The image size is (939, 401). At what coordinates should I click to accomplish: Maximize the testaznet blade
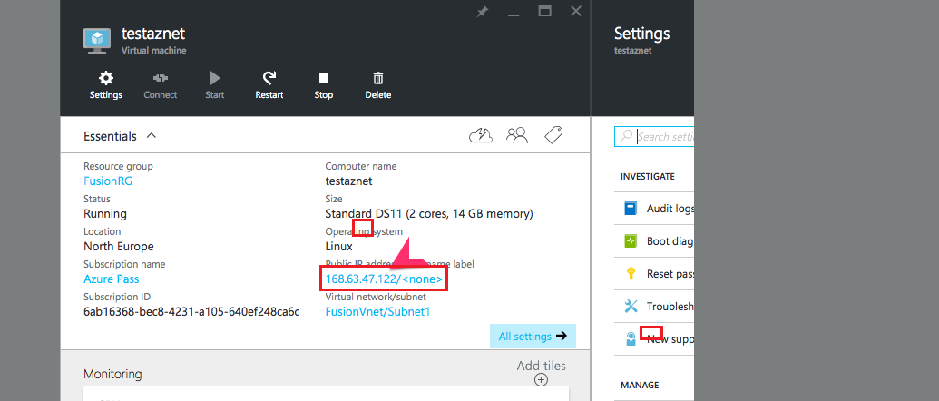pyautogui.click(x=544, y=11)
